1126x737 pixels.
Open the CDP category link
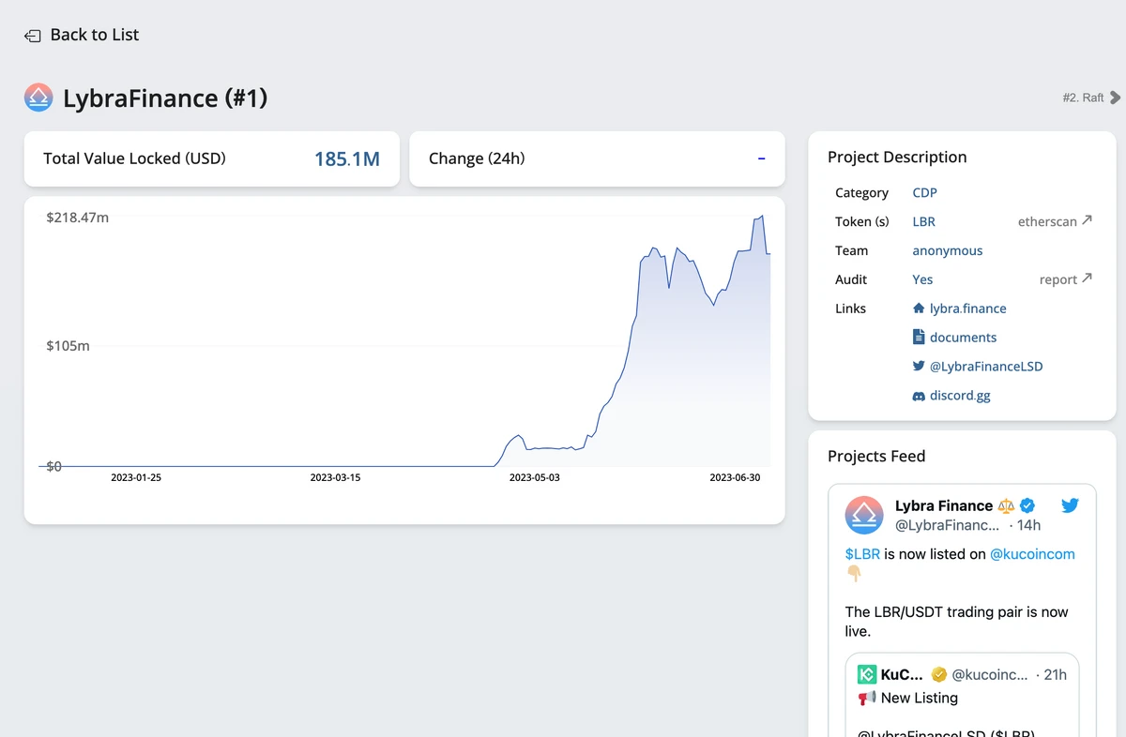point(925,192)
